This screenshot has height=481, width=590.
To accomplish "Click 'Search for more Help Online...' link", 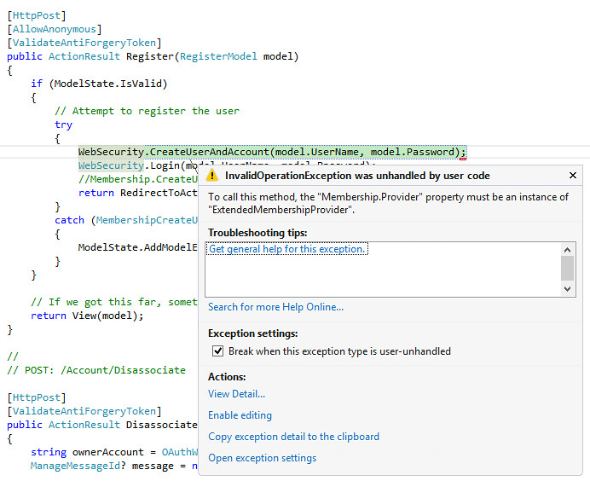I will pyautogui.click(x=275, y=307).
